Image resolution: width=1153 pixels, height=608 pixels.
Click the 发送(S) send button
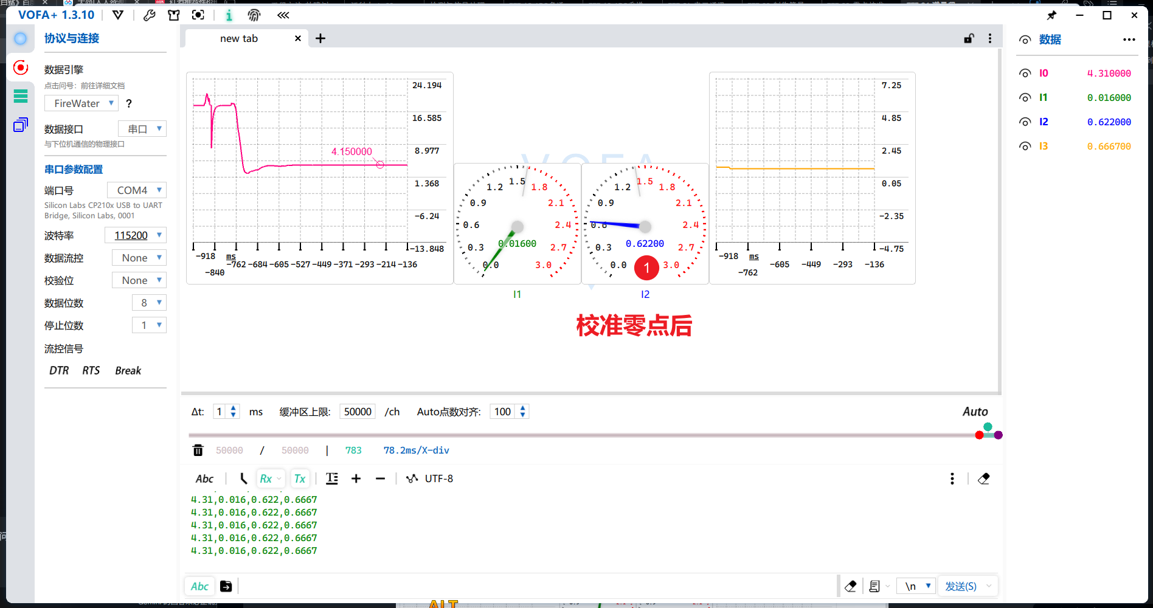(961, 586)
